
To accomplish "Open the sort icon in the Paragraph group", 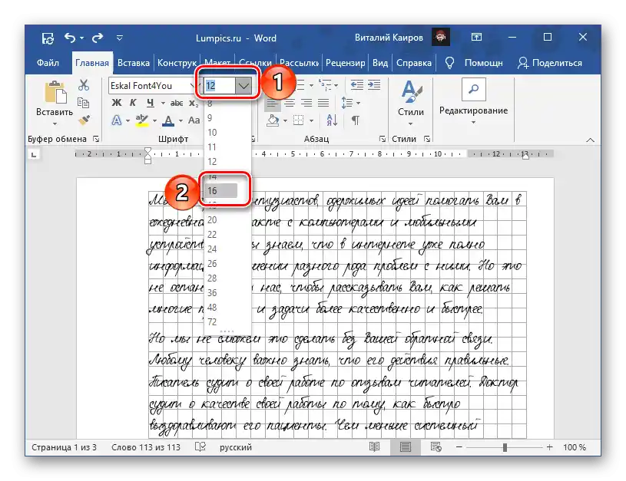I will tap(332, 120).
